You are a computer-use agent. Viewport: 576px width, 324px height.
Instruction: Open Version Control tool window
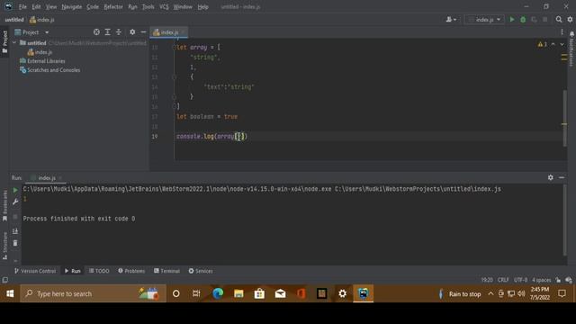[35, 271]
